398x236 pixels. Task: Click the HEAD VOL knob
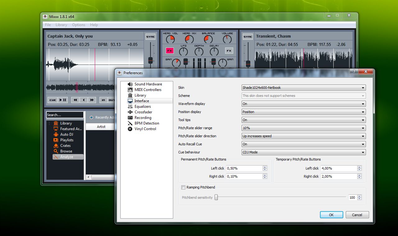pyautogui.click(x=171, y=39)
